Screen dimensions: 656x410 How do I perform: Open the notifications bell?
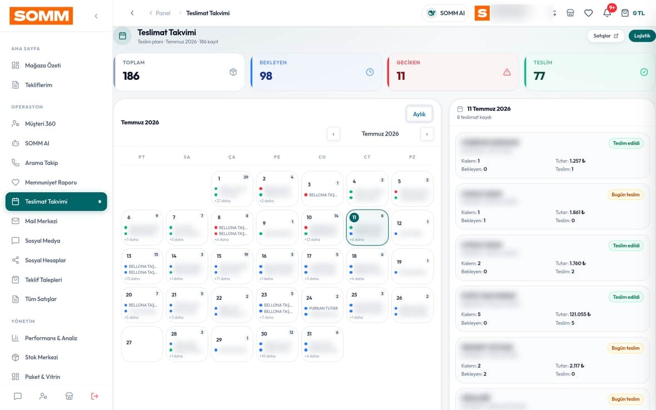coord(607,13)
